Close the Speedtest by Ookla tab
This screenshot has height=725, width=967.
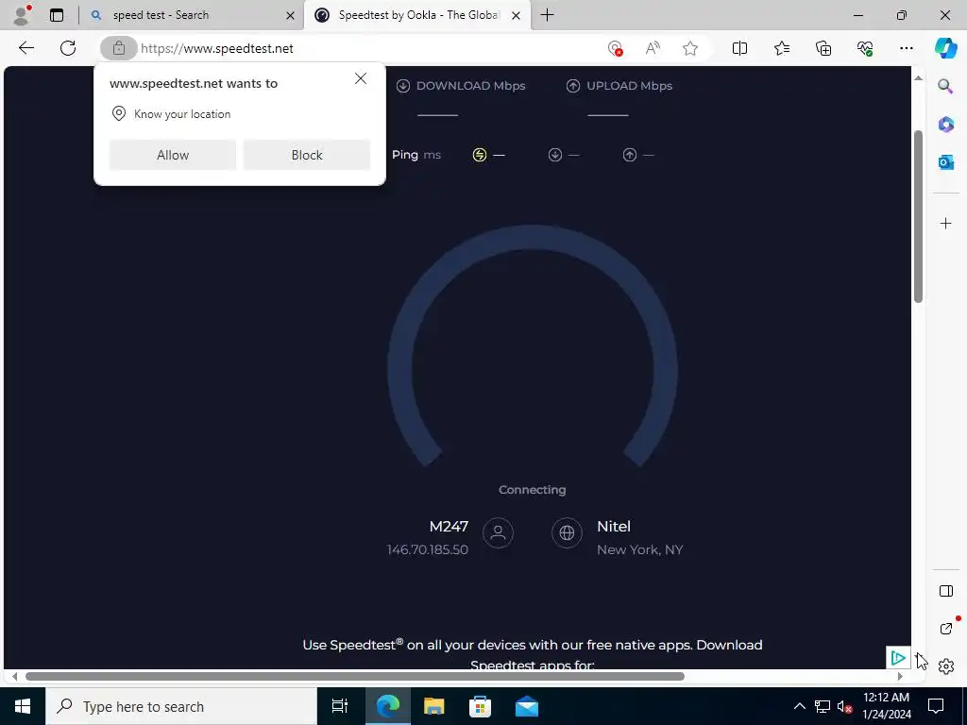click(x=517, y=15)
